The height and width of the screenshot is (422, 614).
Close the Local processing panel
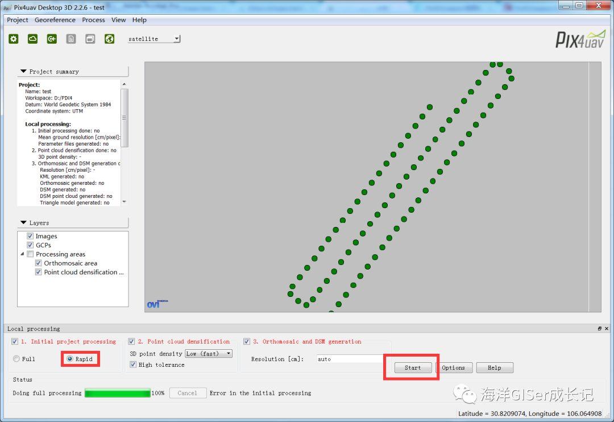point(607,329)
